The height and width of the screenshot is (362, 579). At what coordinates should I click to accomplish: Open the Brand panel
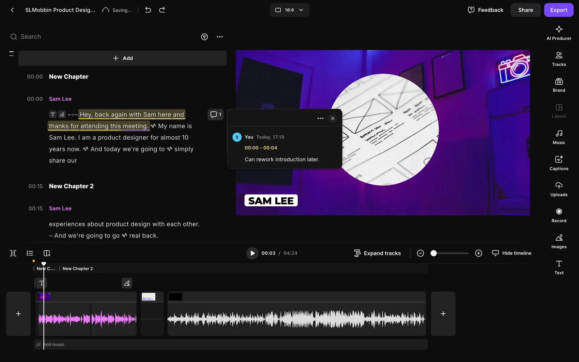coord(558,85)
